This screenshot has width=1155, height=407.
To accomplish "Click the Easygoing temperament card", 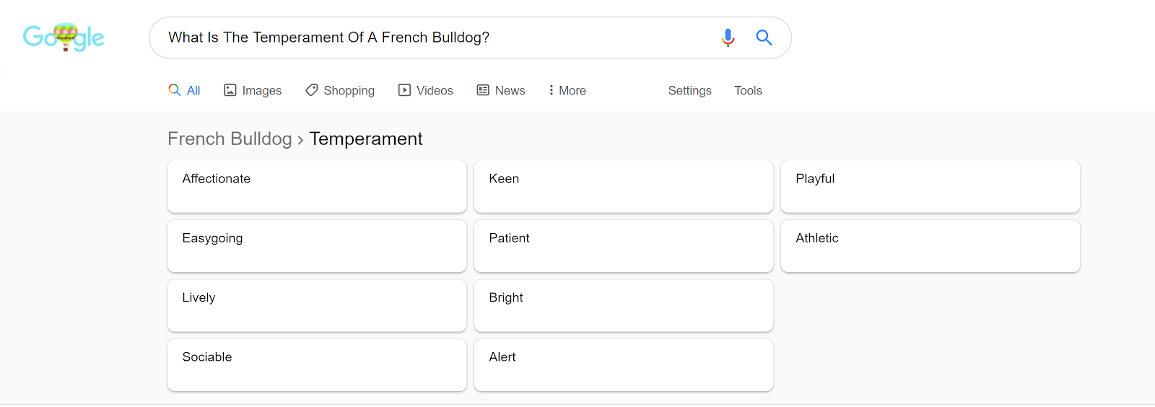I will 317,246.
